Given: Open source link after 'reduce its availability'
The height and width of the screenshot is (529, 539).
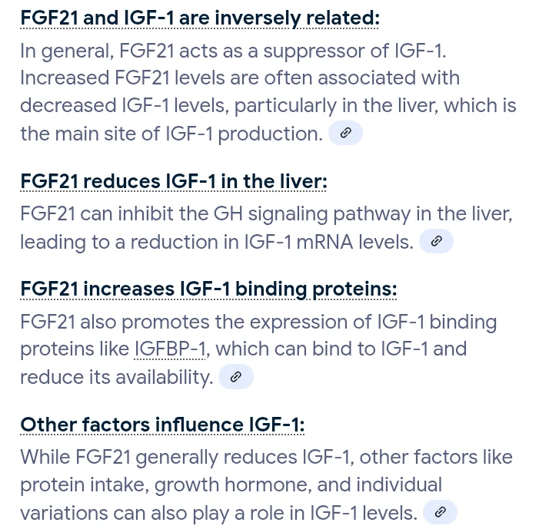Looking at the screenshot, I should (x=236, y=376).
